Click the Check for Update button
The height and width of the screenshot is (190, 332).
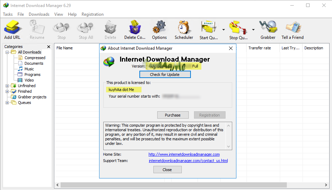(x=165, y=75)
